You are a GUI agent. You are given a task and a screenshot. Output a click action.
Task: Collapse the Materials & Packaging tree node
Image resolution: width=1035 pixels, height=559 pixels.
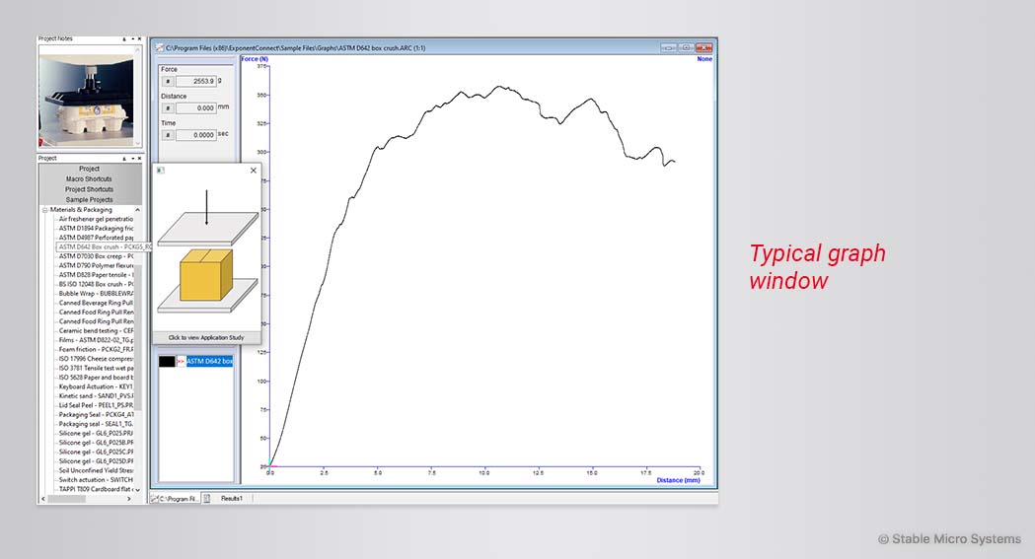44,210
